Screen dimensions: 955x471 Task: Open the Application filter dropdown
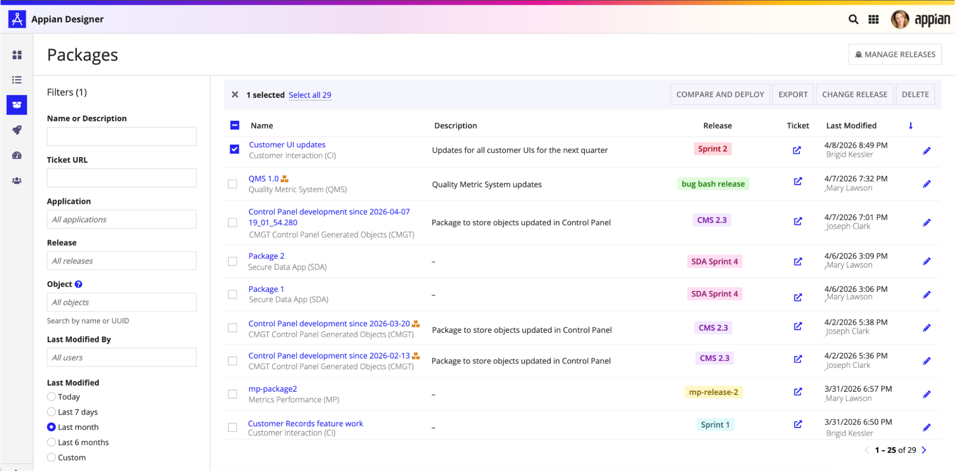click(122, 219)
